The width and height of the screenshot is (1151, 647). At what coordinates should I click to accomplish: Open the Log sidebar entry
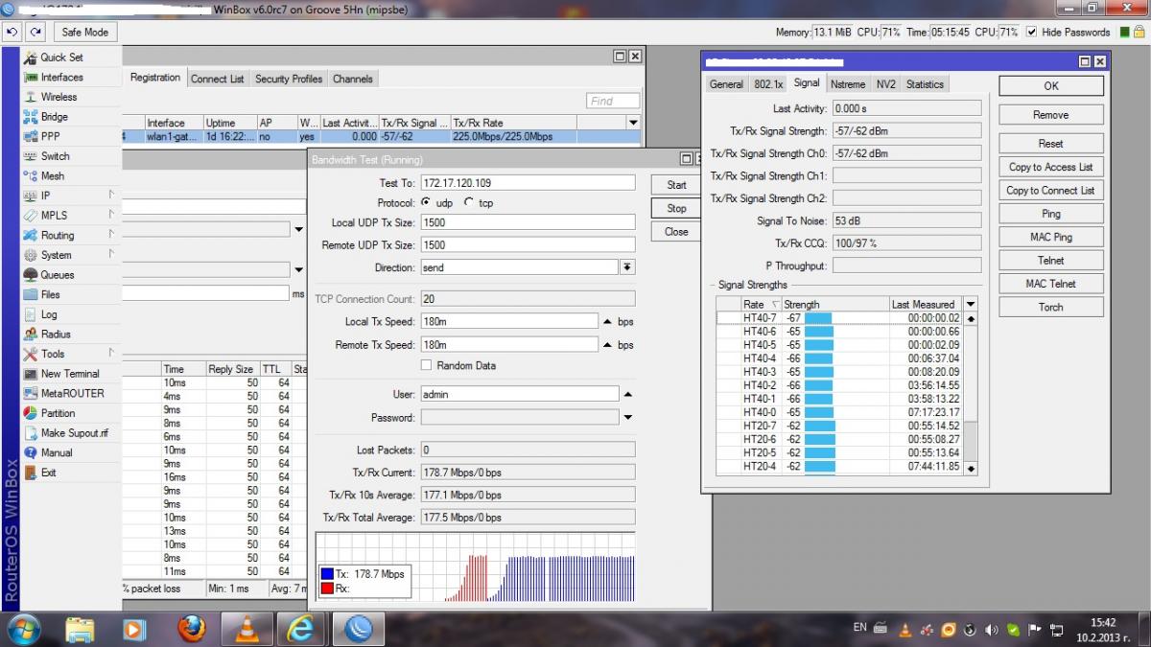point(49,314)
